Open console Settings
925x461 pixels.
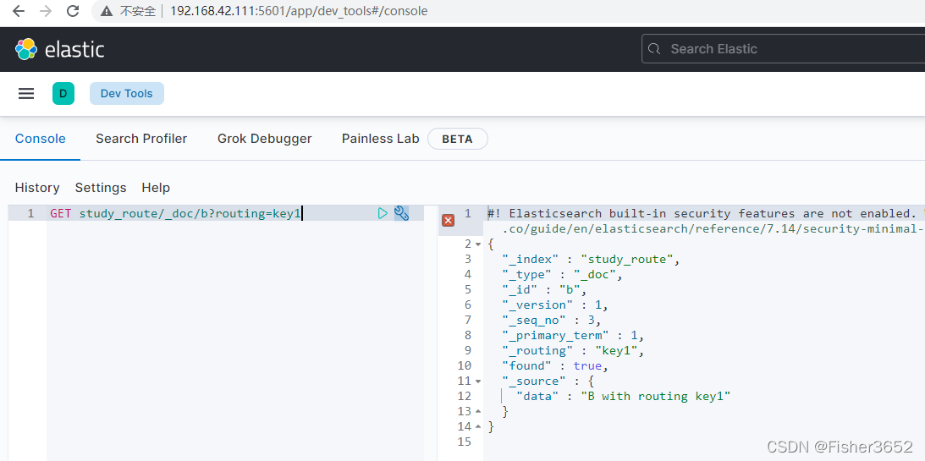(x=101, y=188)
